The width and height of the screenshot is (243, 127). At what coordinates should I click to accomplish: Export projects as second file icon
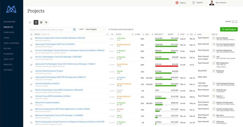tap(236, 22)
